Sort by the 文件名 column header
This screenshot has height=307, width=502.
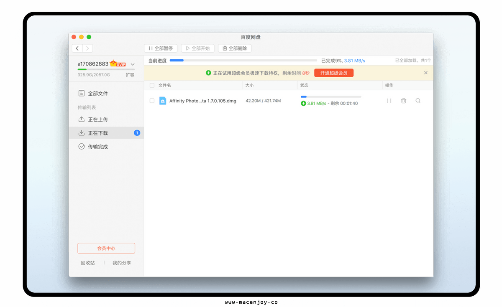coord(165,85)
